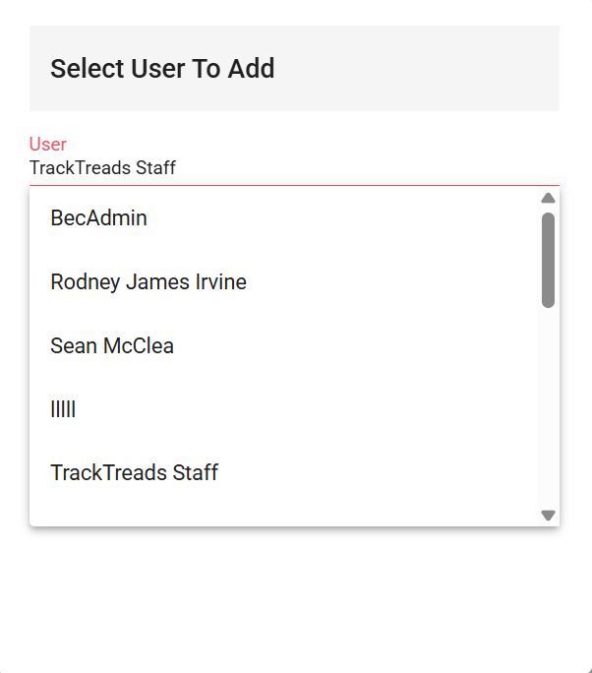The width and height of the screenshot is (592, 673).
Task: Click the Select User To Add heading
Action: (x=162, y=69)
